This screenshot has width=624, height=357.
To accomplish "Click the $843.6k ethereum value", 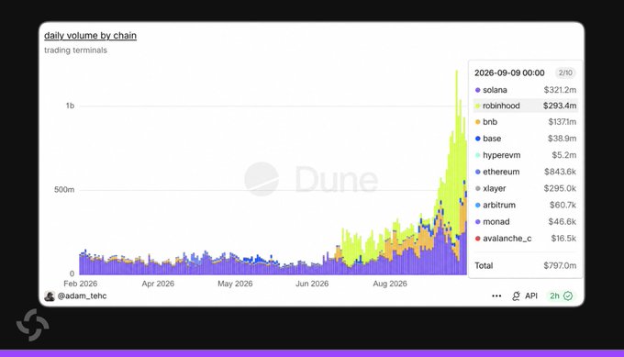I will coord(560,172).
